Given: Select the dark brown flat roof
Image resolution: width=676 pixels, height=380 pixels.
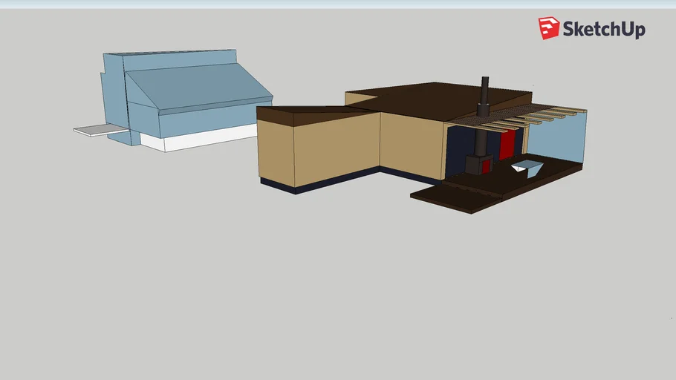Looking at the screenshot, I should pos(431,100).
